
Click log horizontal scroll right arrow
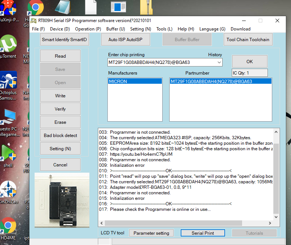270,223
